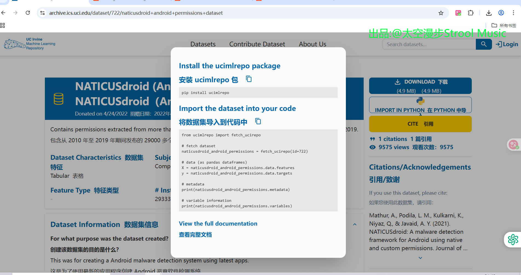Open View the full documentation link
The height and width of the screenshot is (275, 521).
tap(218, 224)
